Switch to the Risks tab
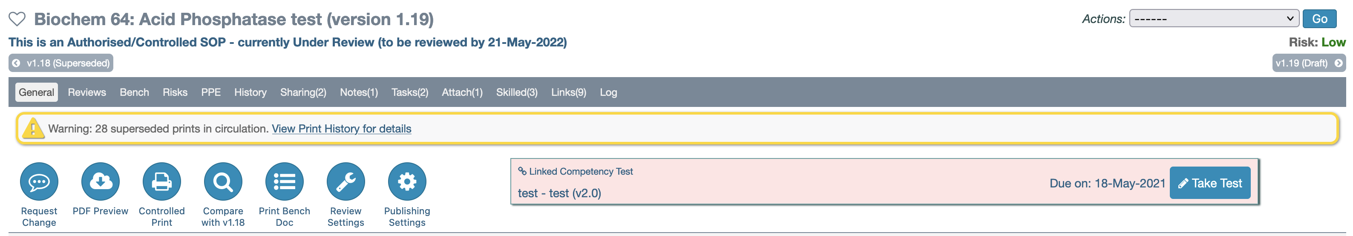This screenshot has width=1353, height=236. point(175,92)
